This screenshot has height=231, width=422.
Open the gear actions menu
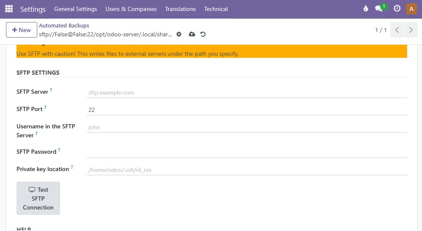click(179, 34)
